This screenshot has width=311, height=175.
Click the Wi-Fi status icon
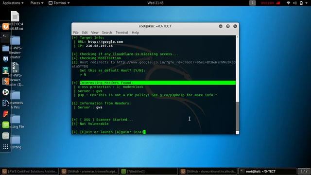click(288, 3)
